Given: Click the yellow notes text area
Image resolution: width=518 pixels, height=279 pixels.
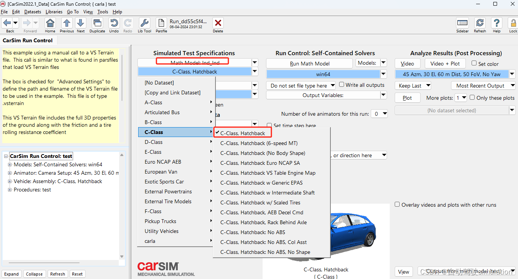Looking at the screenshot, I should (61, 96).
